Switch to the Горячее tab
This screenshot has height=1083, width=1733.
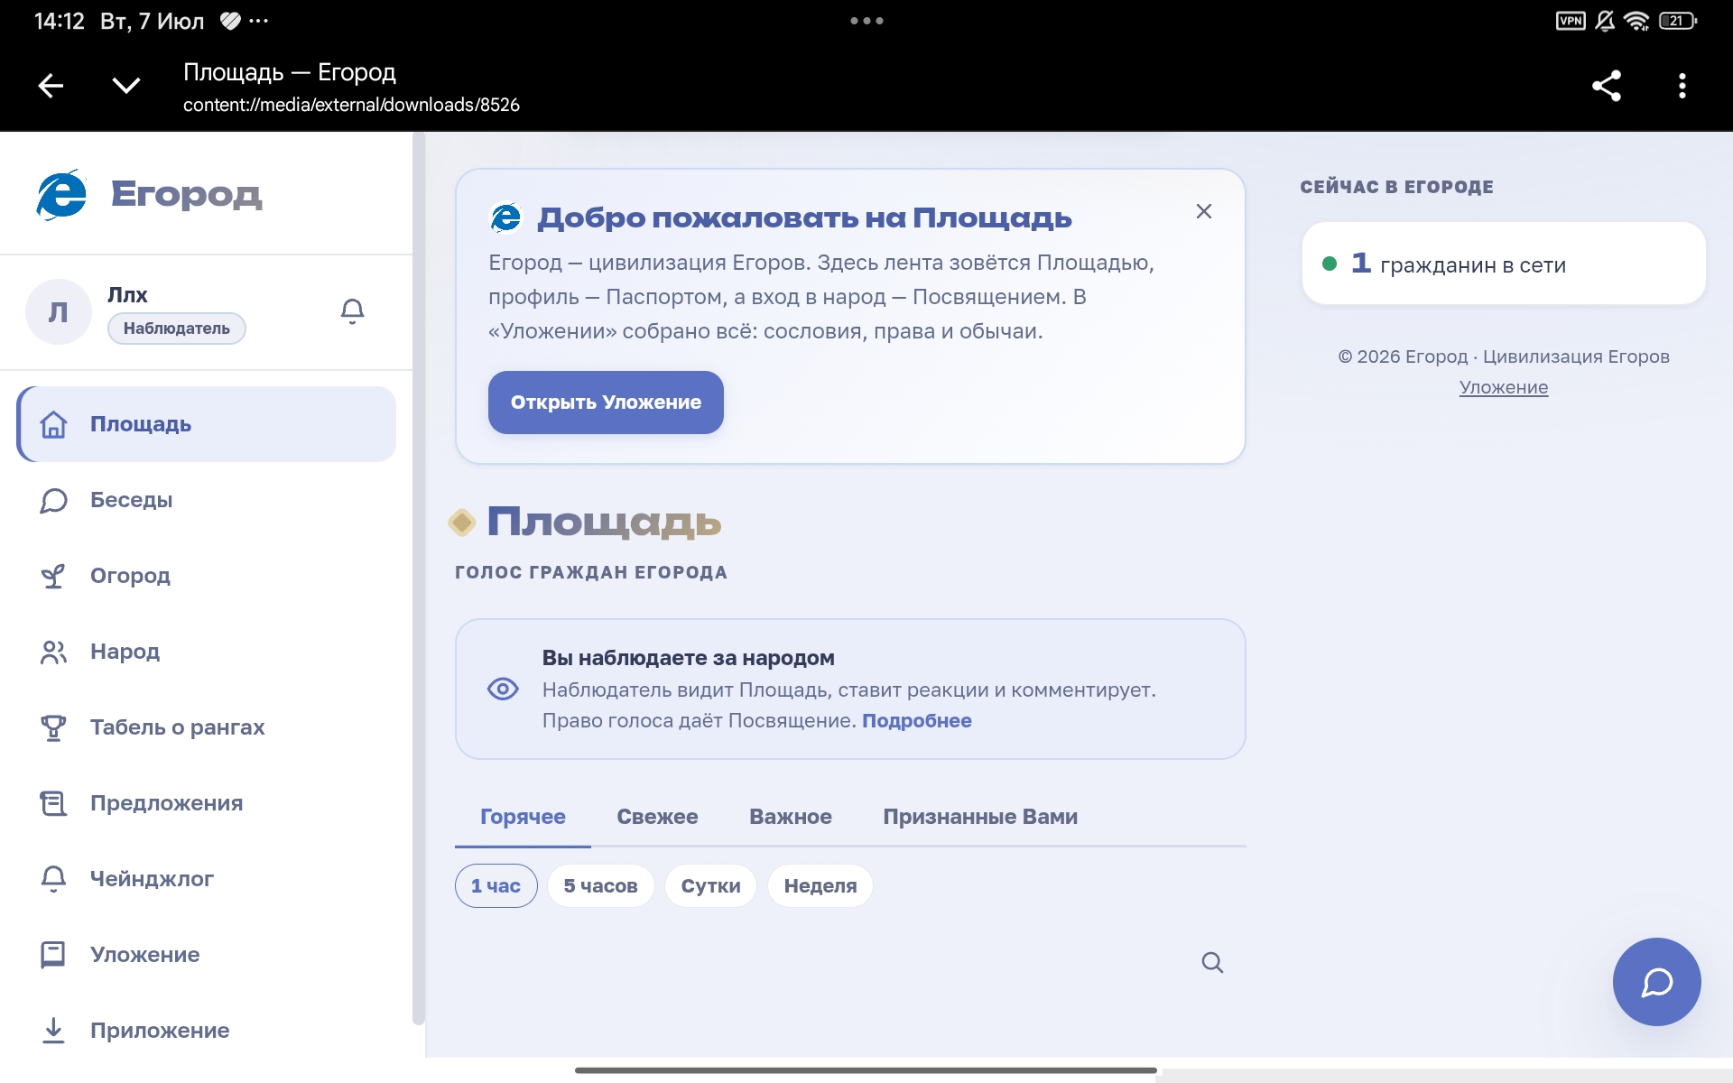523,817
